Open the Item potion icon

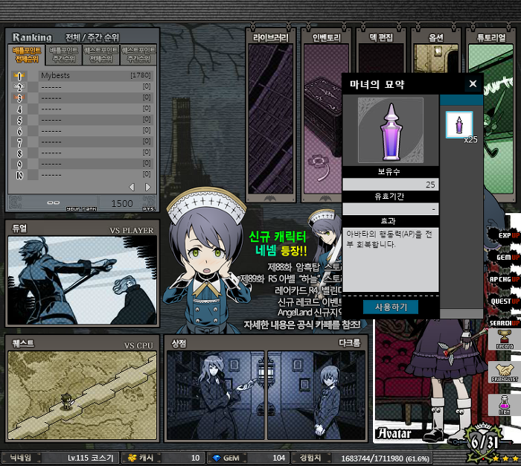(505, 405)
